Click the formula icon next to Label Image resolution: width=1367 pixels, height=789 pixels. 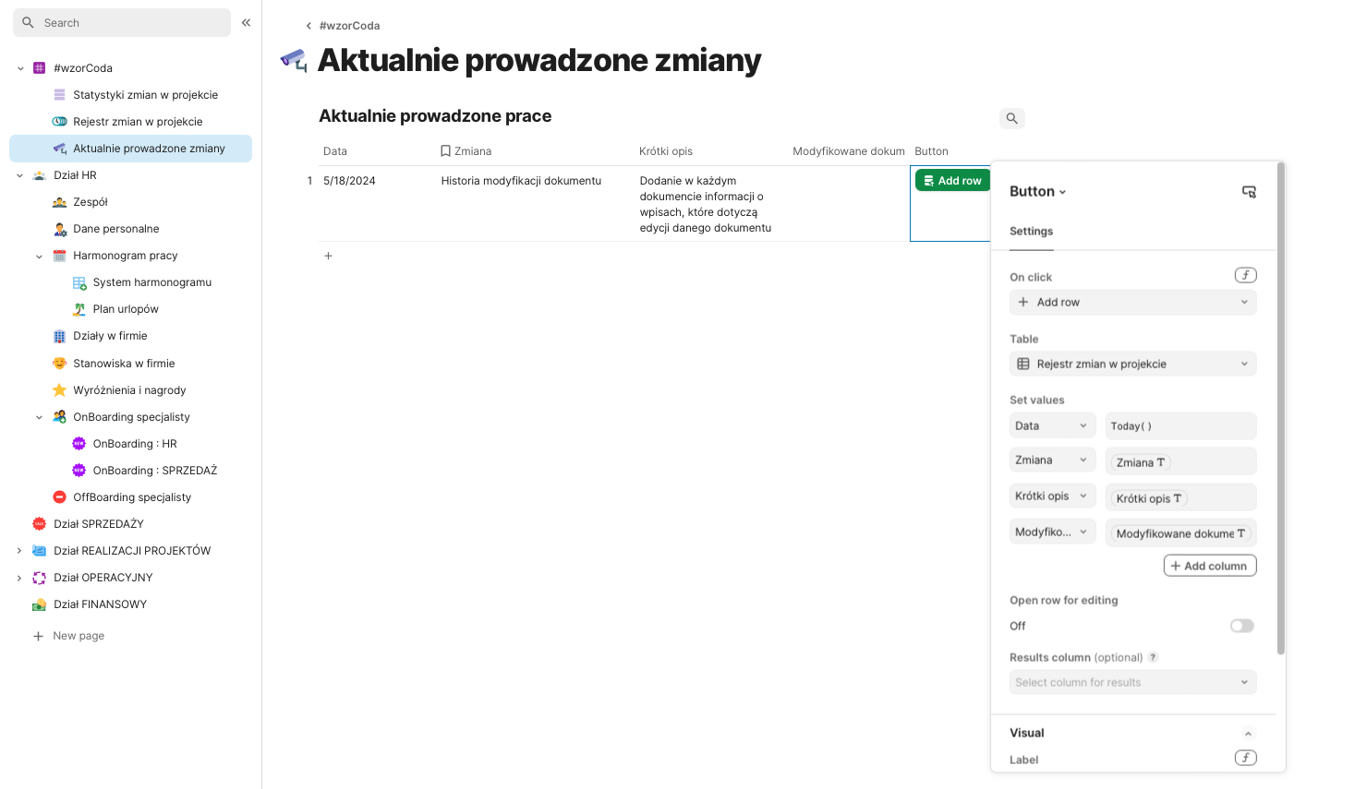pyautogui.click(x=1245, y=758)
